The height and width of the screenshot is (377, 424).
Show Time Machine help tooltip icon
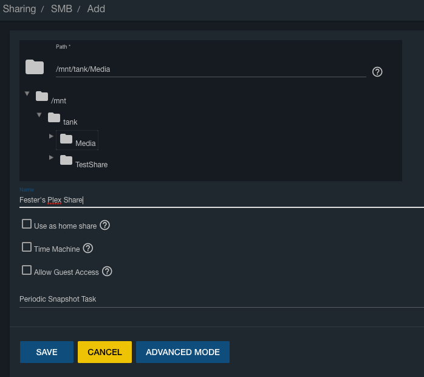point(88,248)
